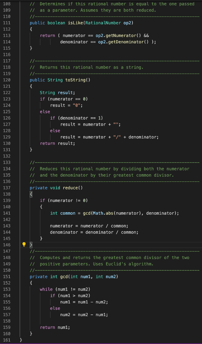Click 'if (denominator == 1)' condition

tap(77, 118)
